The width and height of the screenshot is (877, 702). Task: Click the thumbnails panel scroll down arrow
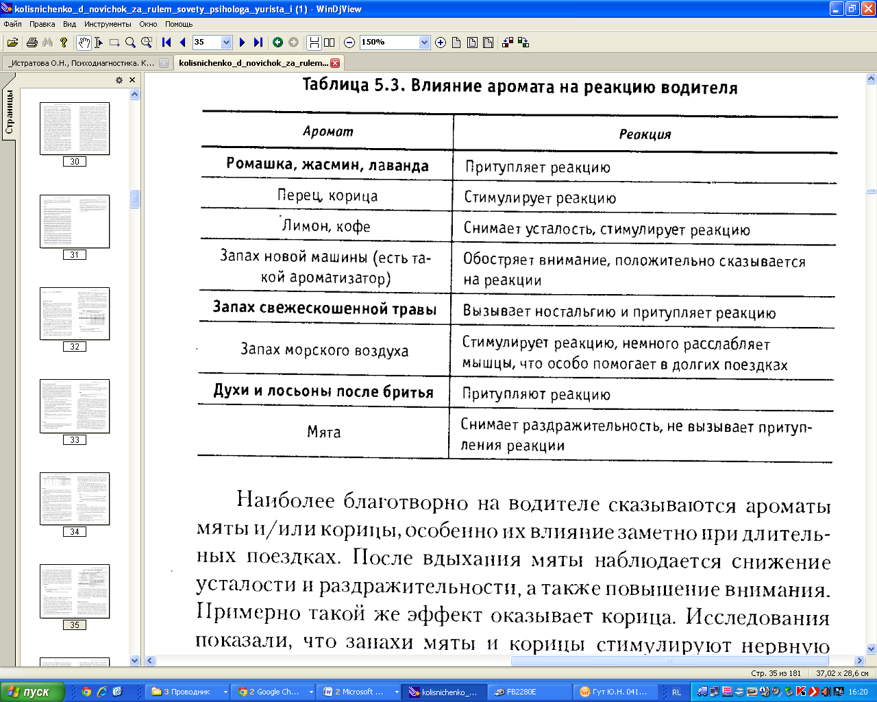(x=134, y=660)
